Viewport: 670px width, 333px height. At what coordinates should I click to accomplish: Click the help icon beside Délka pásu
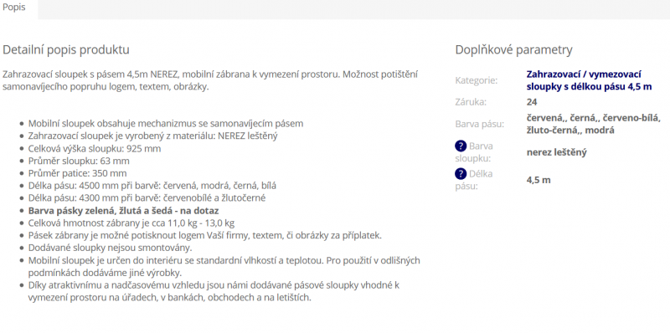click(460, 174)
